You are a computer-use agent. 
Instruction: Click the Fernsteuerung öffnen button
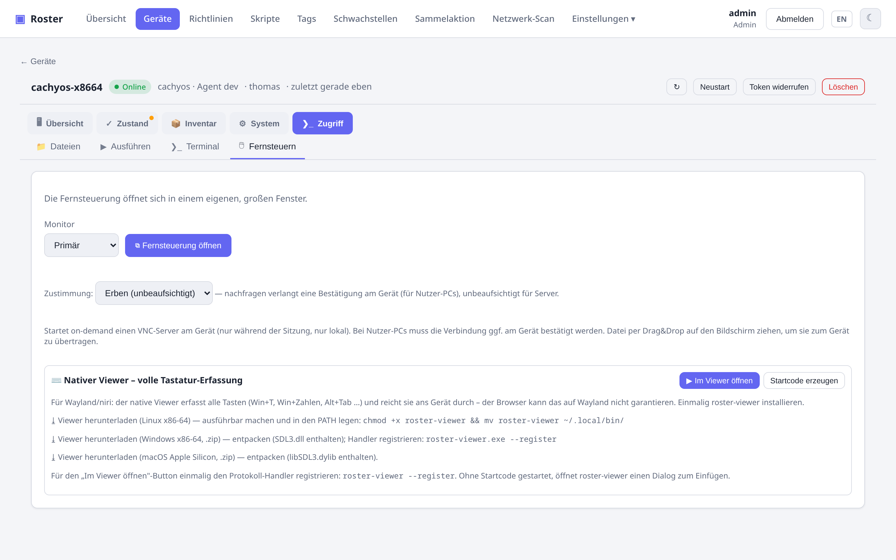point(178,245)
